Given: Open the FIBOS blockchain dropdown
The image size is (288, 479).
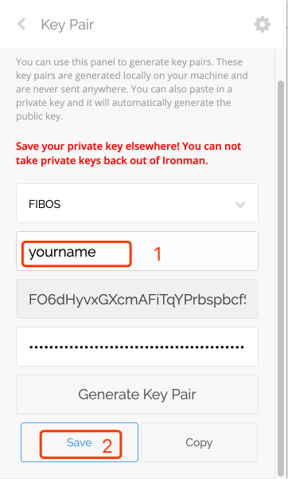Looking at the screenshot, I should [137, 203].
